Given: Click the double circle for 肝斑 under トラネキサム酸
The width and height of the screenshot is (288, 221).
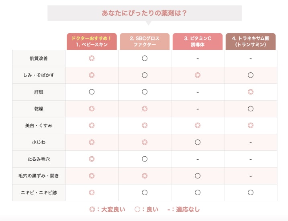Looking at the screenshot, I should (x=250, y=92).
